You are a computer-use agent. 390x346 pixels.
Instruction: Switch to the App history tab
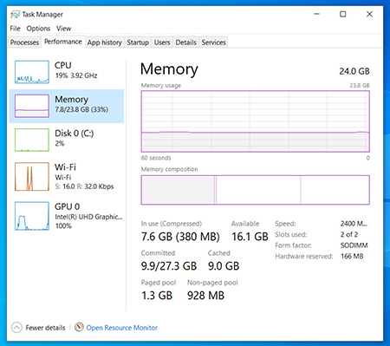(105, 42)
